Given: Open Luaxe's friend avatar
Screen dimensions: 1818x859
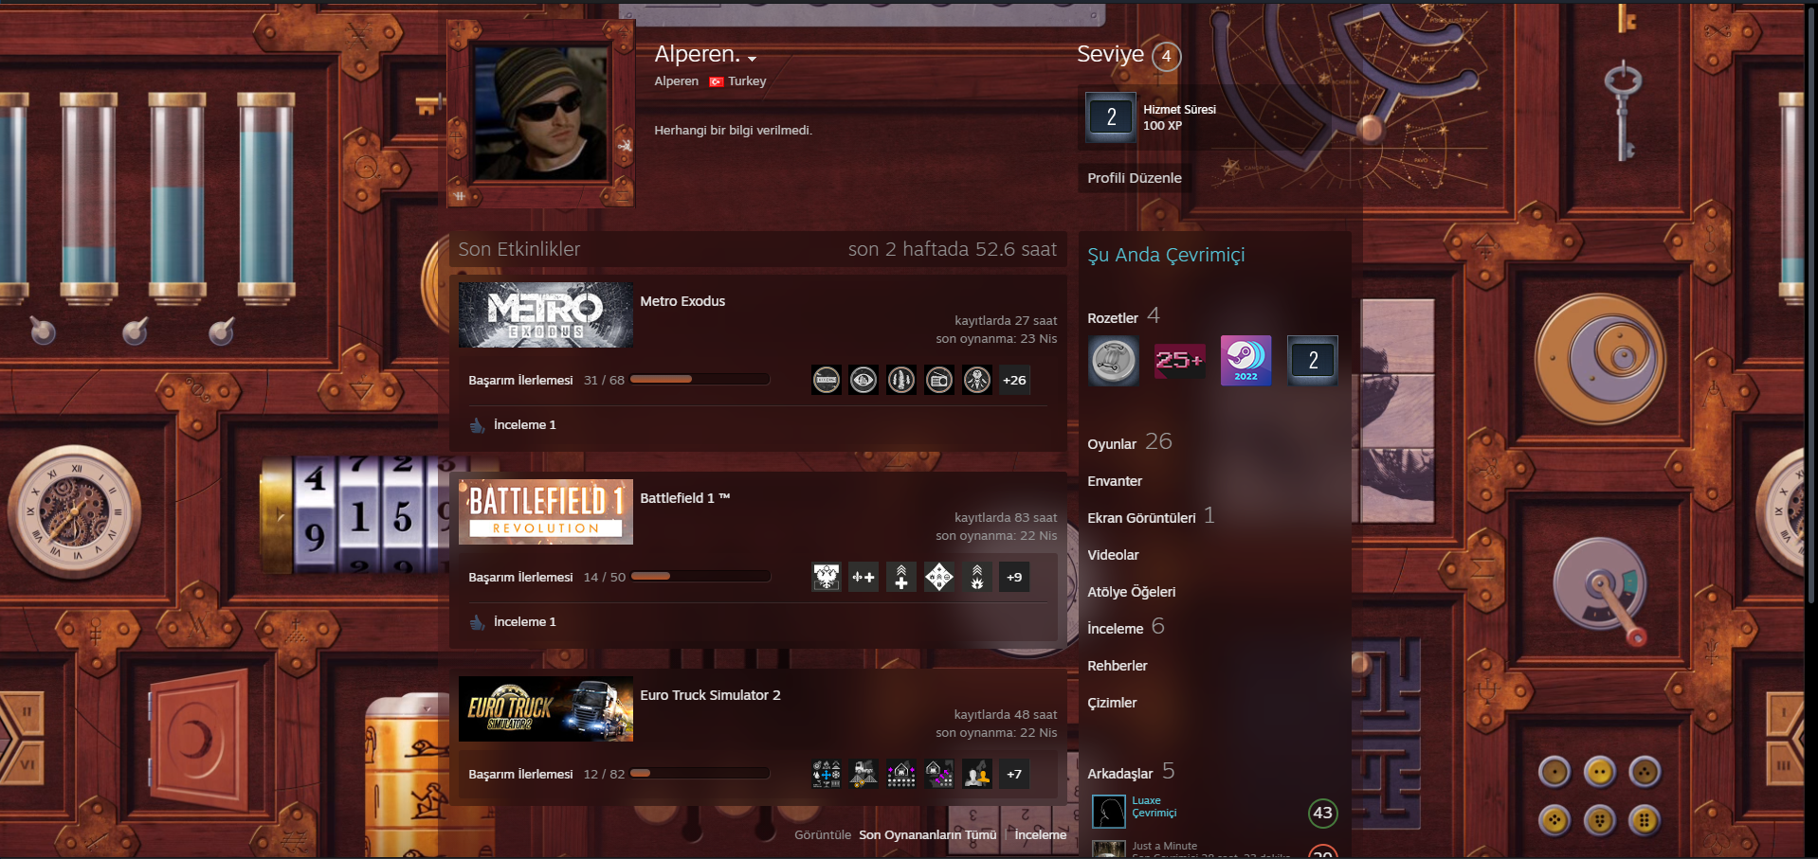Looking at the screenshot, I should click(1109, 812).
